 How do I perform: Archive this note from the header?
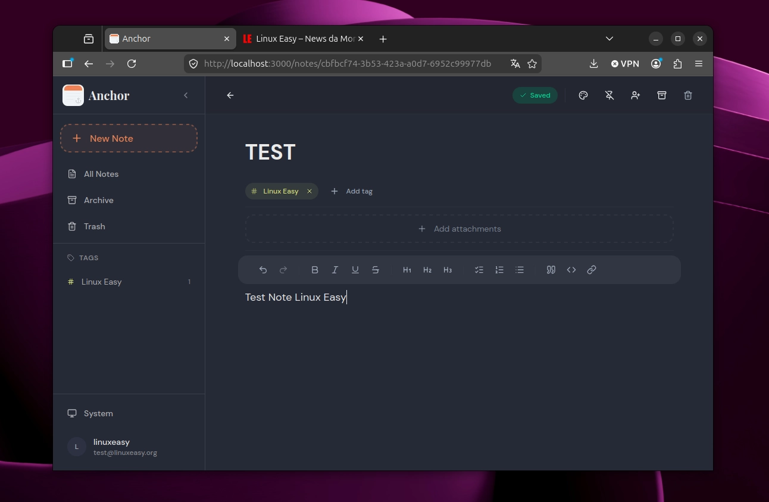(662, 95)
